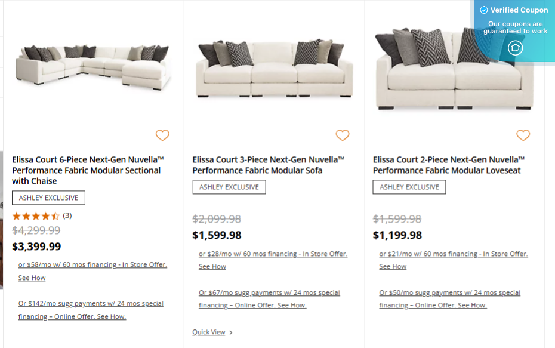This screenshot has height=348, width=555.
Task: Click the blue verified checkmark badge icon
Action: tap(483, 10)
